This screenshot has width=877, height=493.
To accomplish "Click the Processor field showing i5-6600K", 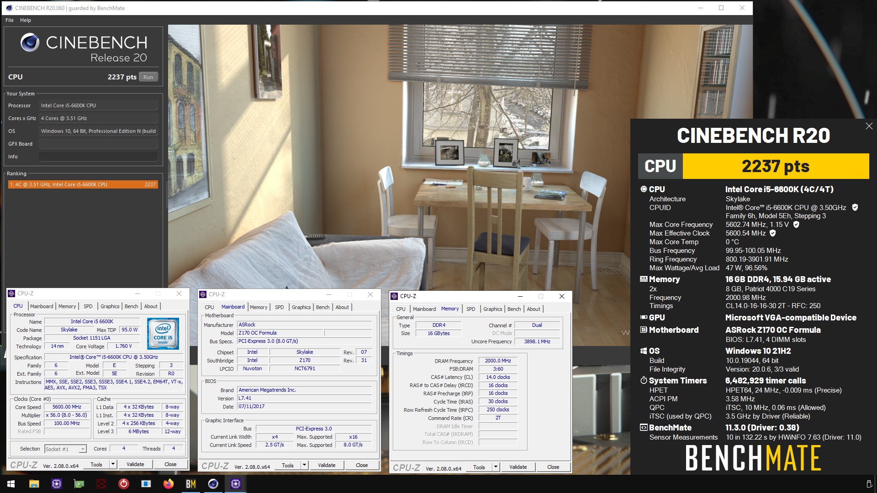I will click(x=98, y=105).
